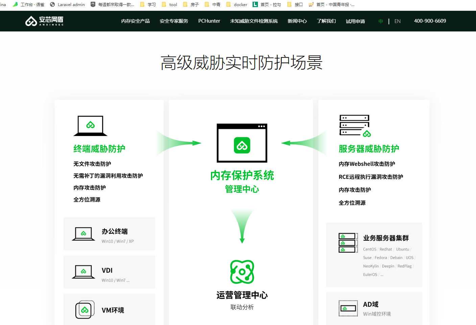Click the 运营管理中心 atom icon
Viewport: 476px width, 325px height.
click(242, 272)
